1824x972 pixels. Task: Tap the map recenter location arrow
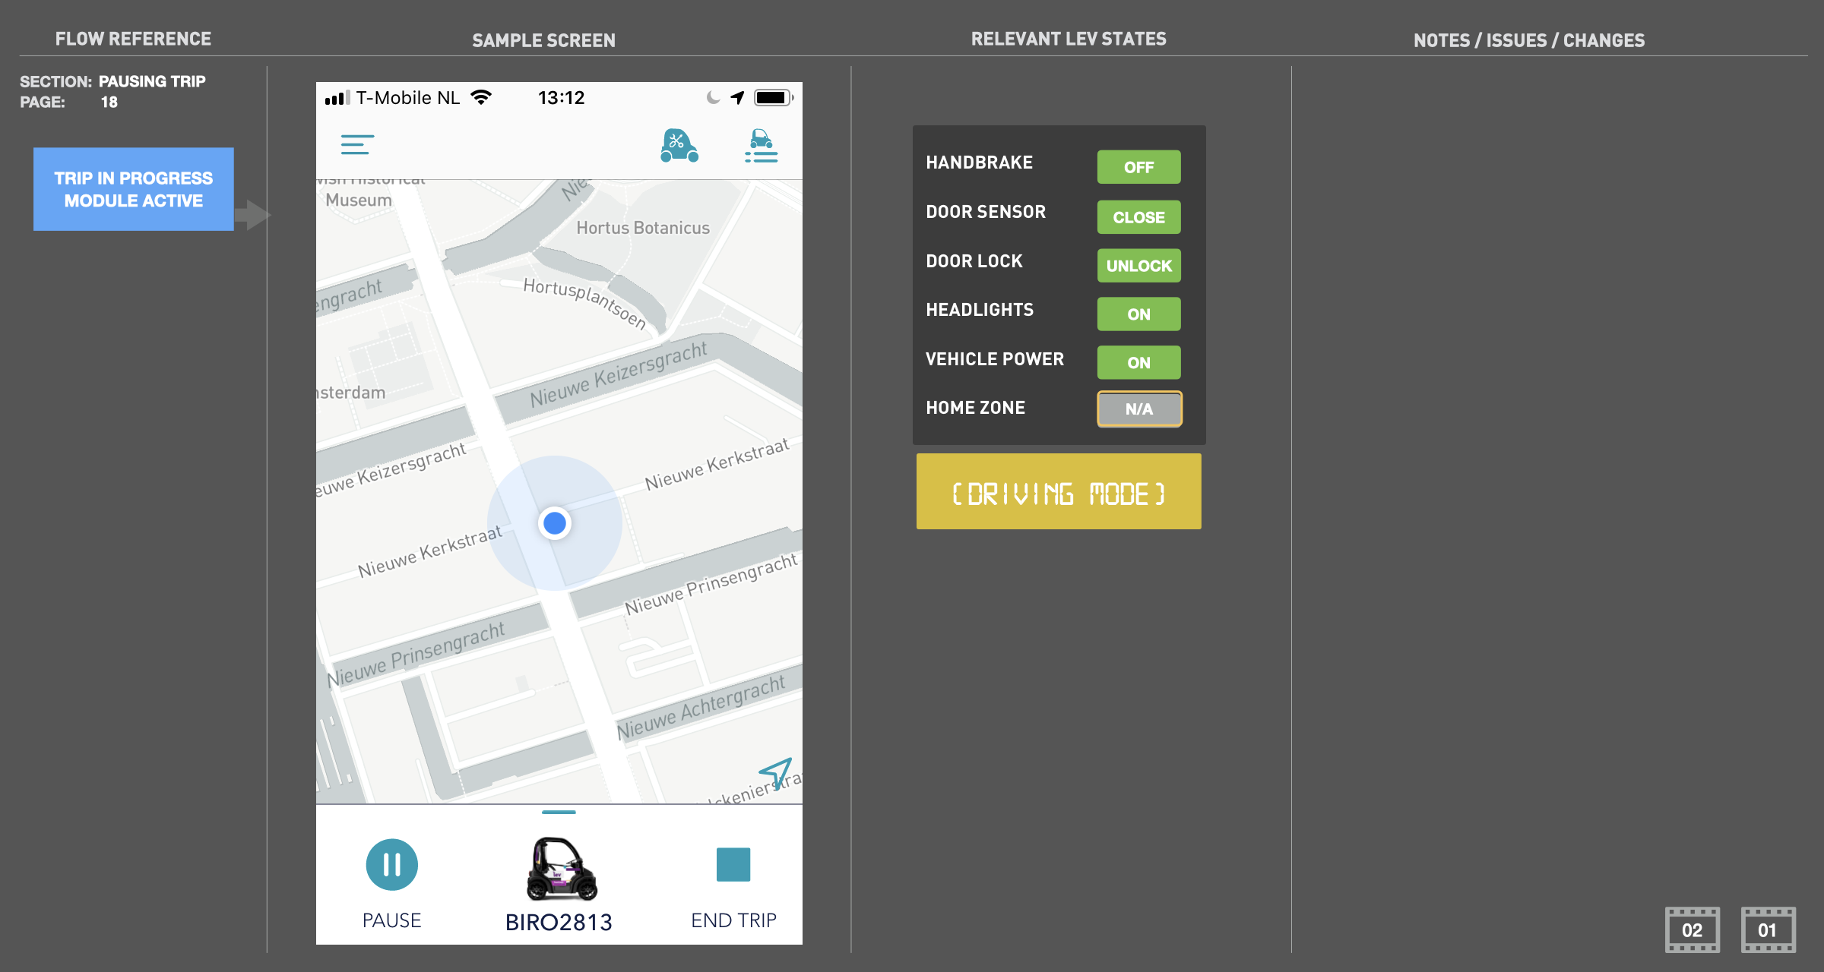pyautogui.click(x=776, y=772)
